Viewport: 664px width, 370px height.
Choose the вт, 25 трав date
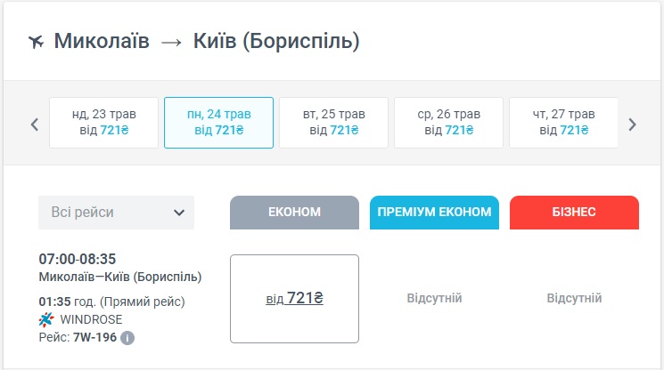click(x=333, y=123)
